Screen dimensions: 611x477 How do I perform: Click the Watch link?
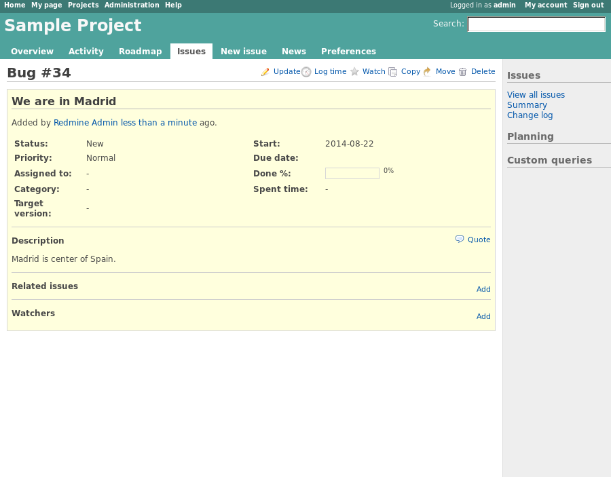(x=373, y=71)
